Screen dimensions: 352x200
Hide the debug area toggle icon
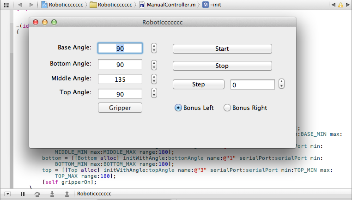[8, 194]
